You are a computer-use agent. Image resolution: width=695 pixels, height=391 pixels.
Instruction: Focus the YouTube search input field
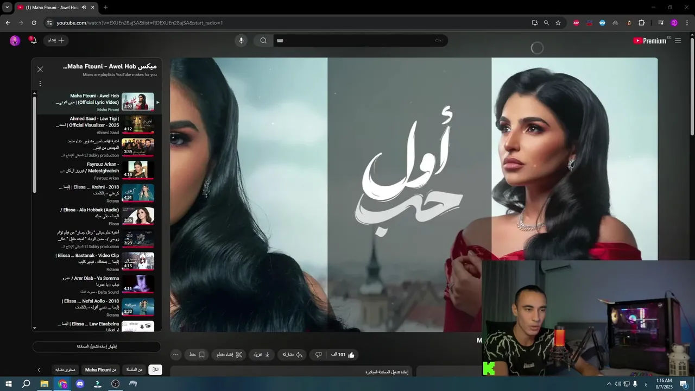[x=361, y=40]
